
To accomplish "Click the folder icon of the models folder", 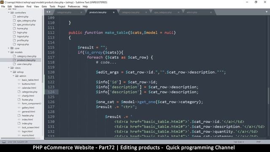I will 12,52.
